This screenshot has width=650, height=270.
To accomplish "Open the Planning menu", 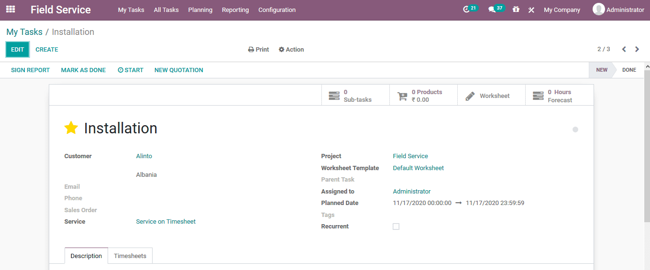I will [x=200, y=10].
